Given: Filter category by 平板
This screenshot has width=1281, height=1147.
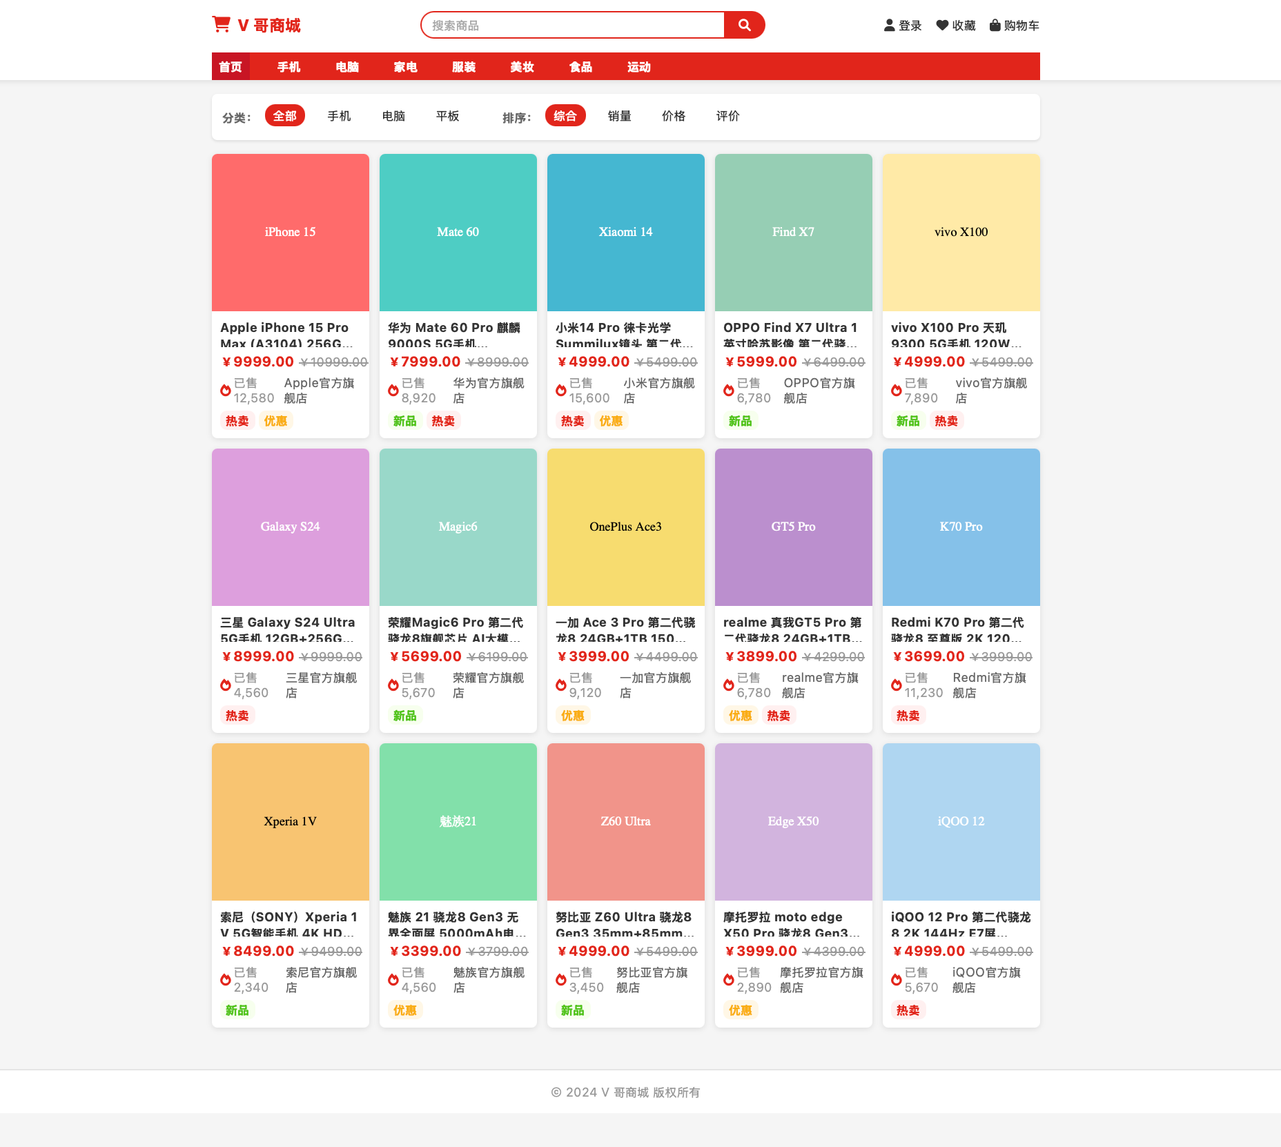Looking at the screenshot, I should pos(448,116).
